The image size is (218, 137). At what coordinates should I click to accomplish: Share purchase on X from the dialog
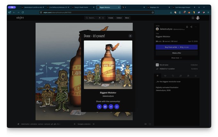[x=99, y=107]
